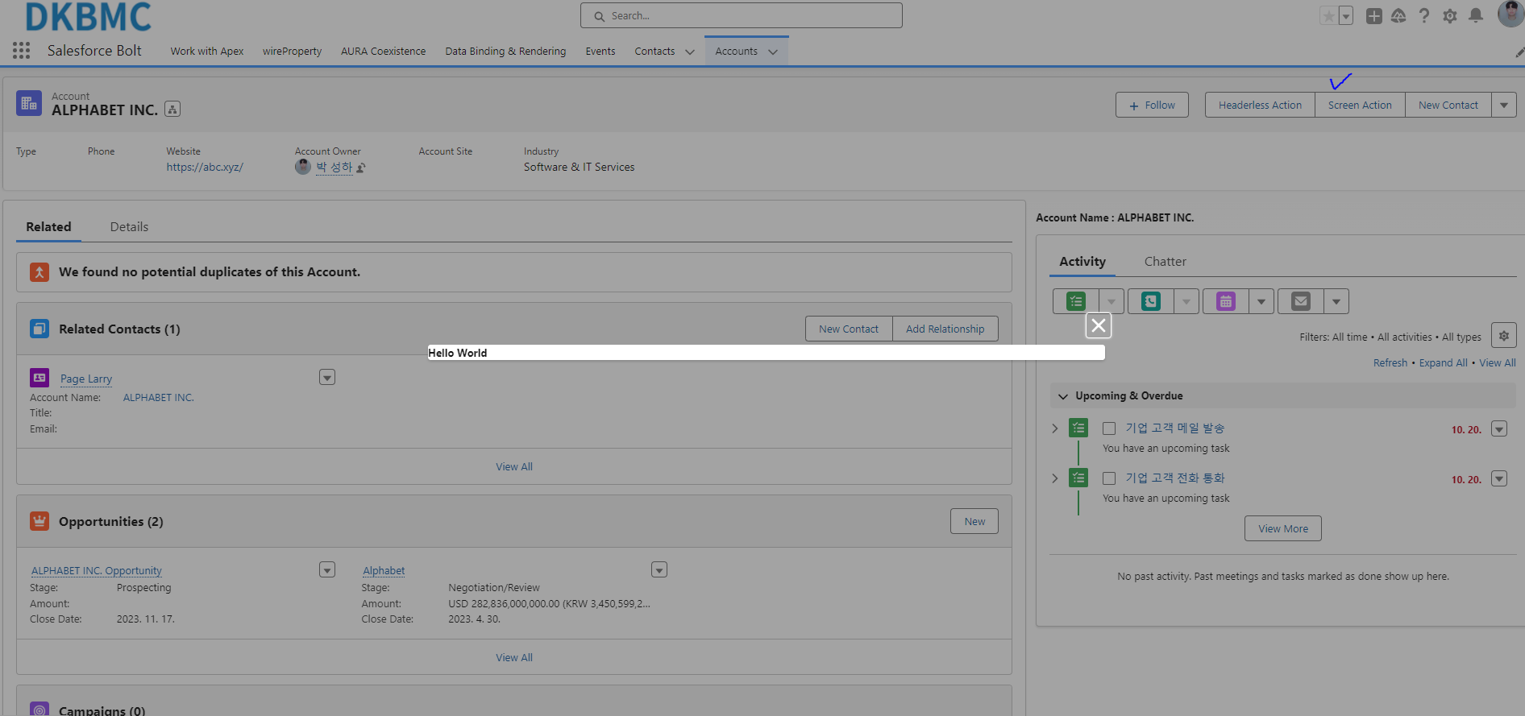Open more actions dropdown beside New Contact header
The width and height of the screenshot is (1525, 716).
pos(1504,106)
